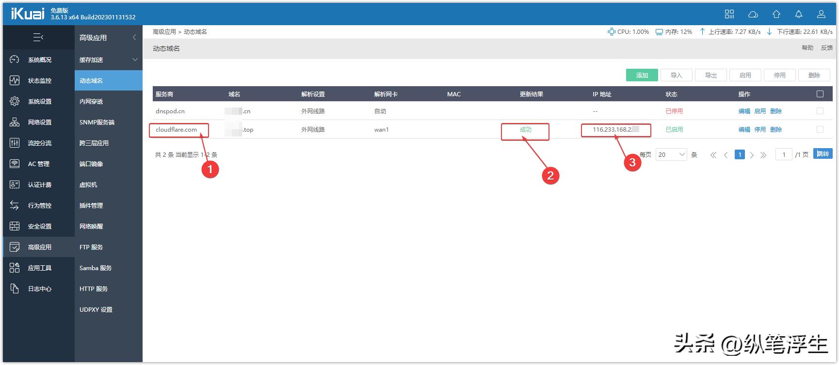The height and width of the screenshot is (365, 839).
Task: Click the 网络设置 network icon
Action: 15,122
